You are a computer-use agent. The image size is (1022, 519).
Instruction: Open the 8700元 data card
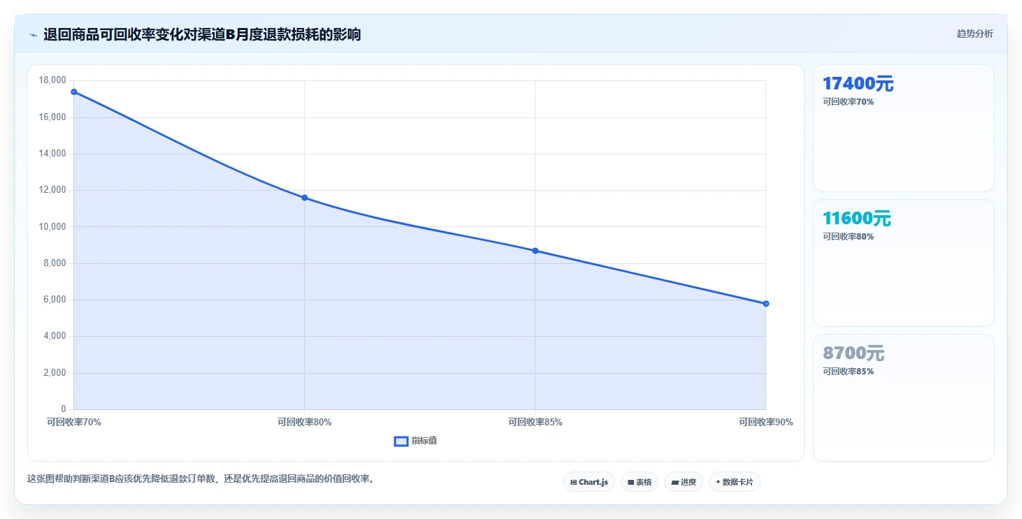904,397
